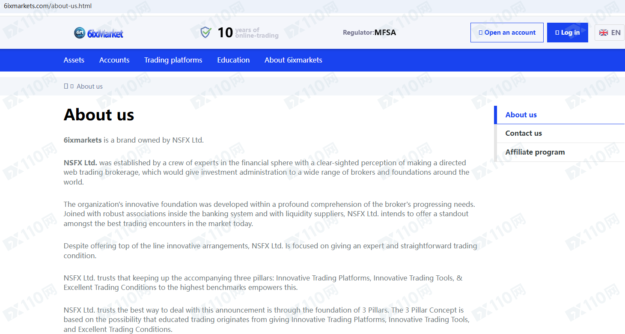This screenshot has width=625, height=334.
Task: Open the Accounts menu
Action: pyautogui.click(x=114, y=60)
